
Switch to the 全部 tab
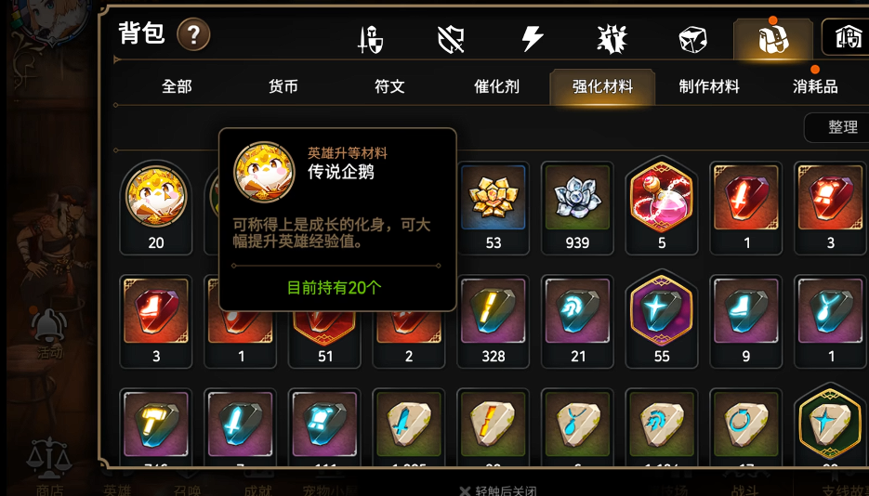(177, 86)
